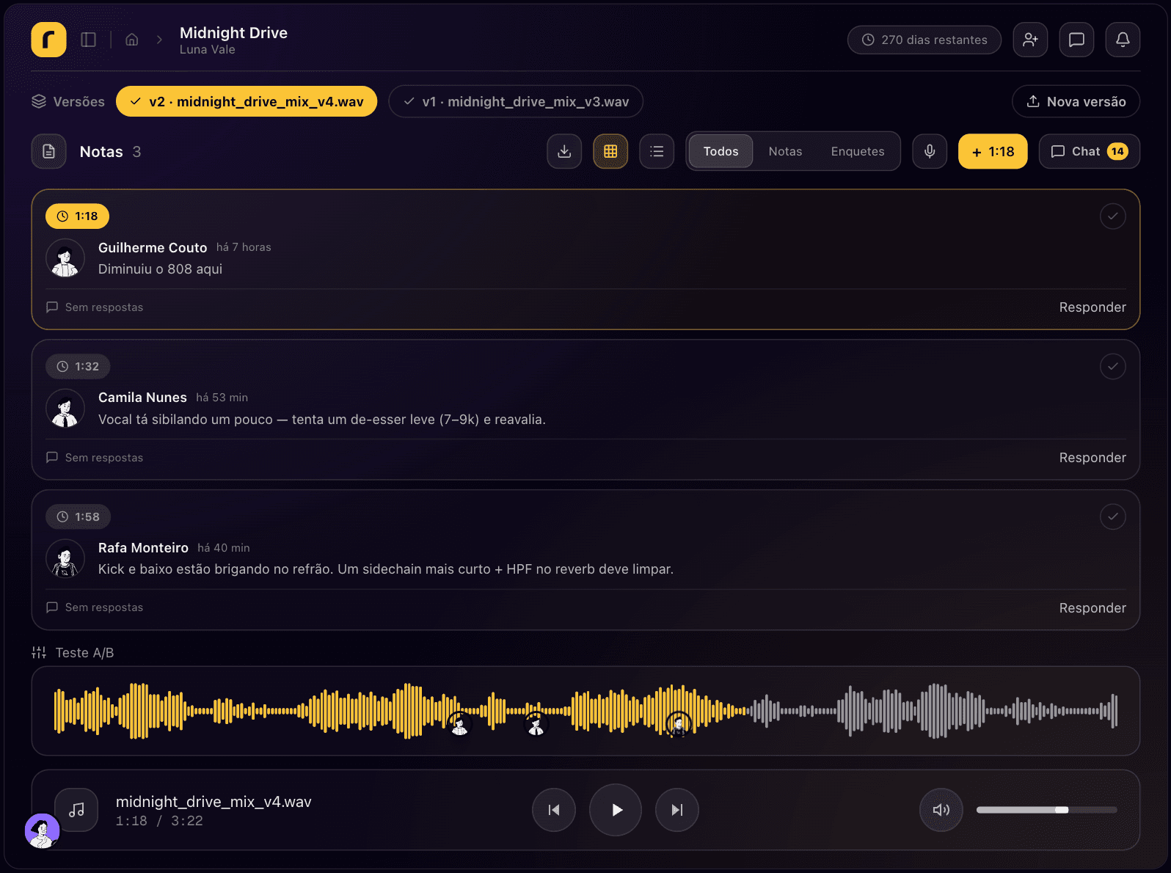Screen dimensions: 1171x873
Task: Reply to Guilherme Couto's note
Action: (1092, 307)
